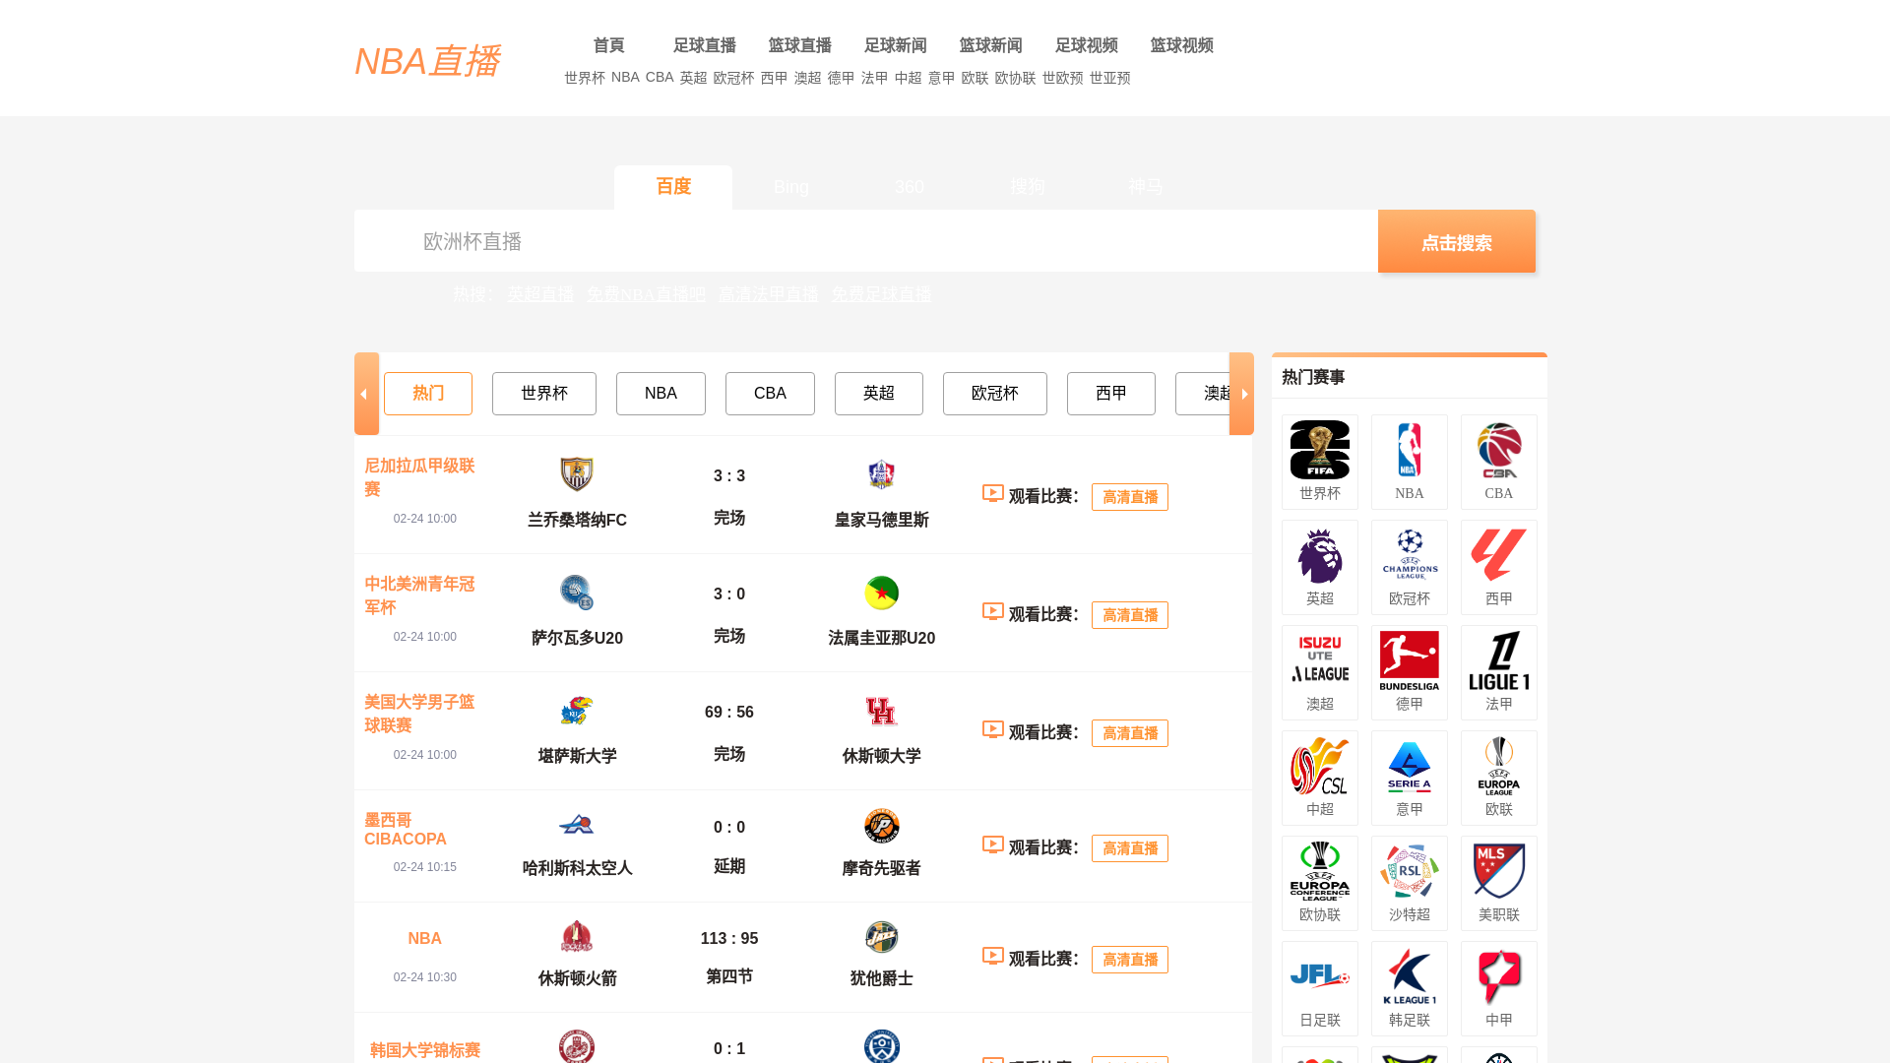The width and height of the screenshot is (1890, 1063).
Task: Select the 神马 search engine tab
Action: pos(1146,187)
